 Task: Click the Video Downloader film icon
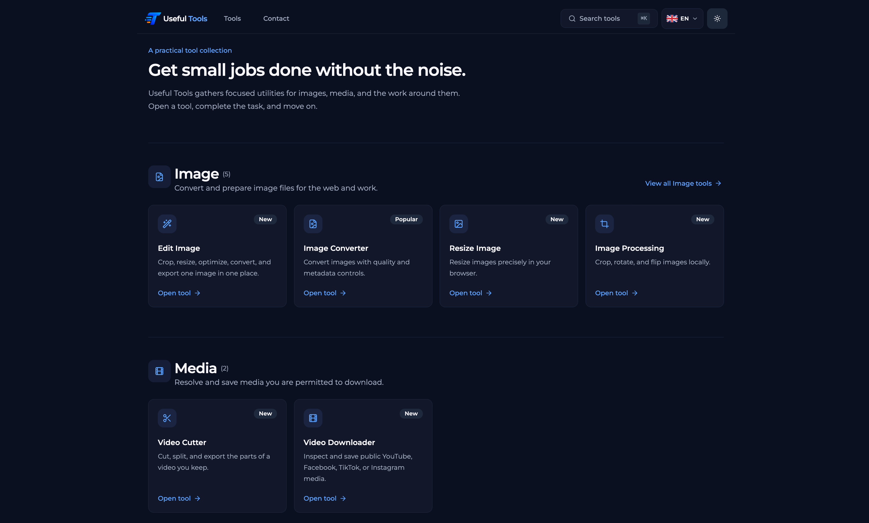pos(313,418)
